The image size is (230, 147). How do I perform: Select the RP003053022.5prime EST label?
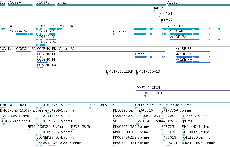pos(54,132)
